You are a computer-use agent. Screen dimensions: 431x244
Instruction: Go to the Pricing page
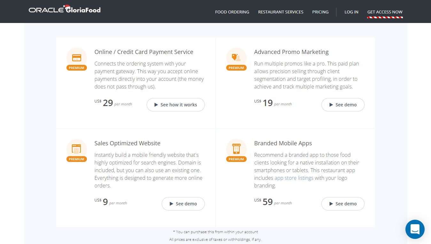tap(320, 12)
